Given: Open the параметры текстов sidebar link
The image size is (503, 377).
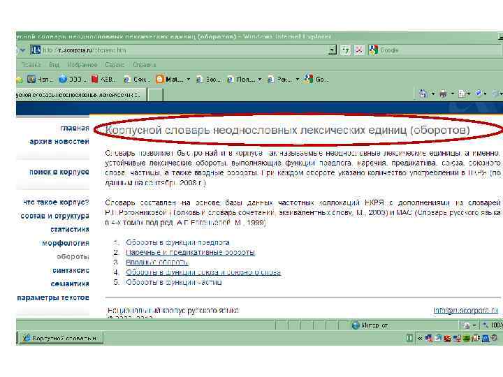Looking at the screenshot, I should tap(53, 297).
